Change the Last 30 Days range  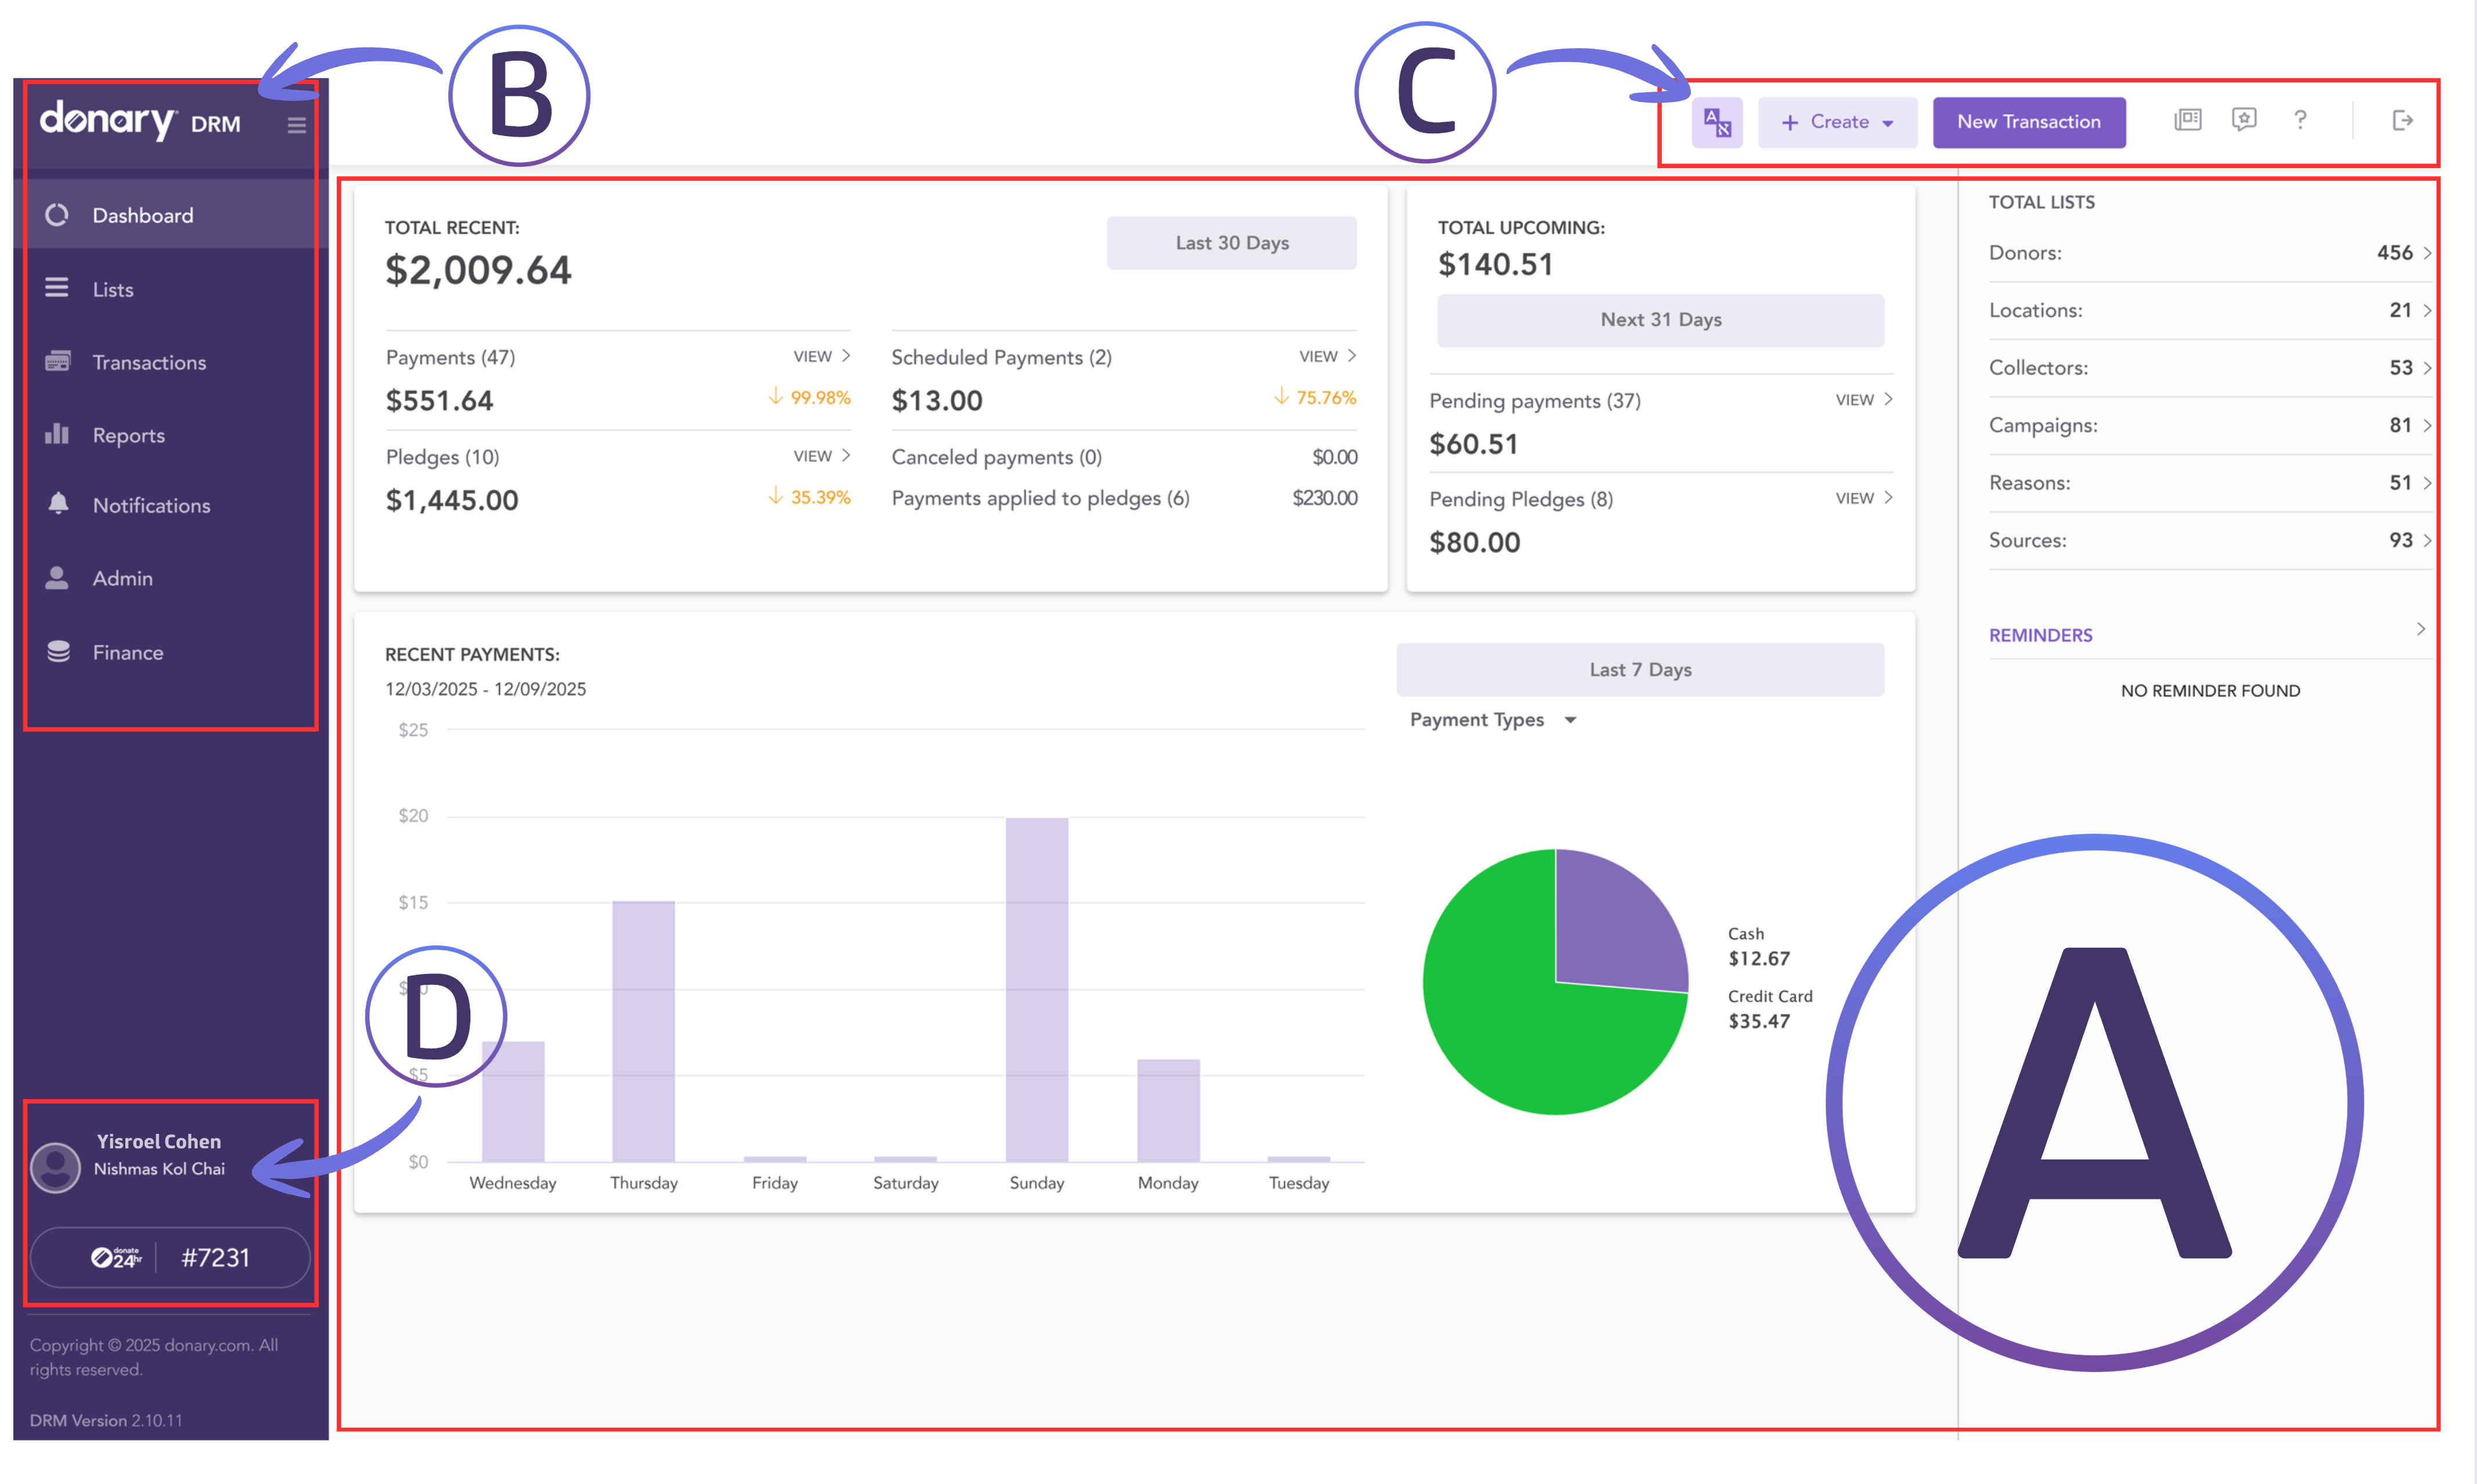tap(1231, 243)
